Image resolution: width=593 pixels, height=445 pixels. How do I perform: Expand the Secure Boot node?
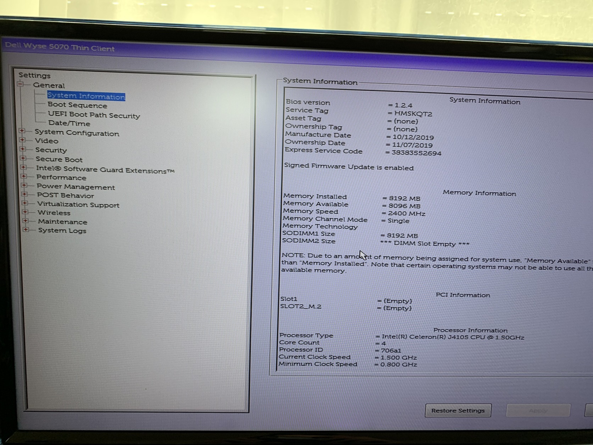pos(23,158)
